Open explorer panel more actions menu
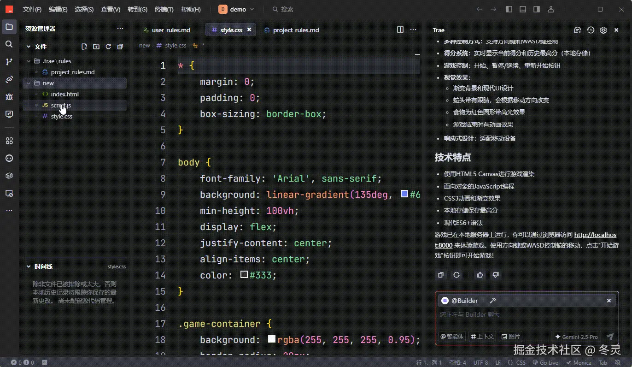 [x=120, y=29]
